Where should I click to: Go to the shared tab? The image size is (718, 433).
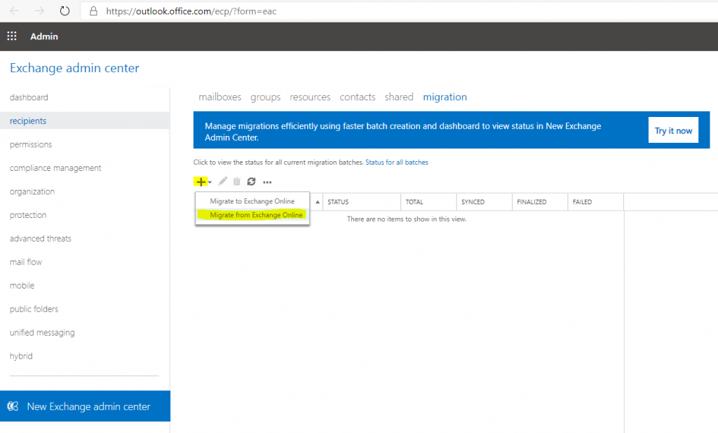pyautogui.click(x=399, y=97)
